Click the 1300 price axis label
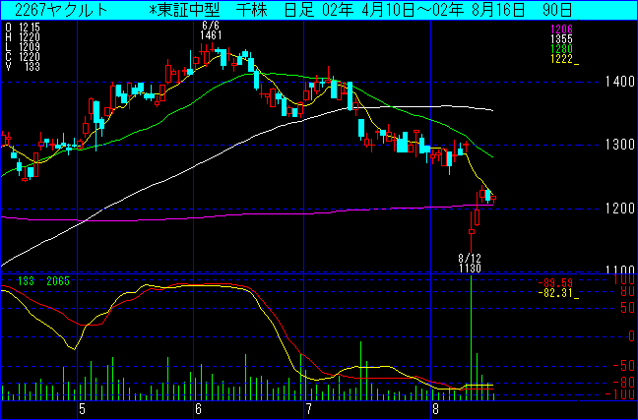The image size is (638, 420). tap(618, 145)
